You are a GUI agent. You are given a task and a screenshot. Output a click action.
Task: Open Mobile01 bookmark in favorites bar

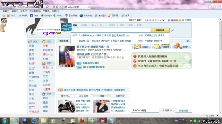(23, 15)
